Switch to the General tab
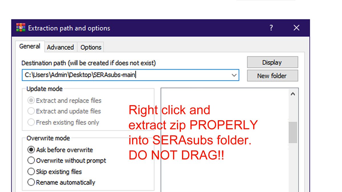 pyautogui.click(x=30, y=46)
